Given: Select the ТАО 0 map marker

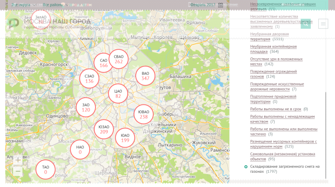Looking at the screenshot, I should 46,169.
